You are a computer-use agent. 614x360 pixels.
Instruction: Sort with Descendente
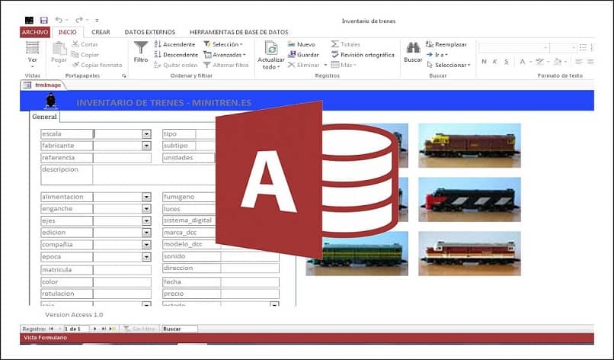[x=175, y=55]
